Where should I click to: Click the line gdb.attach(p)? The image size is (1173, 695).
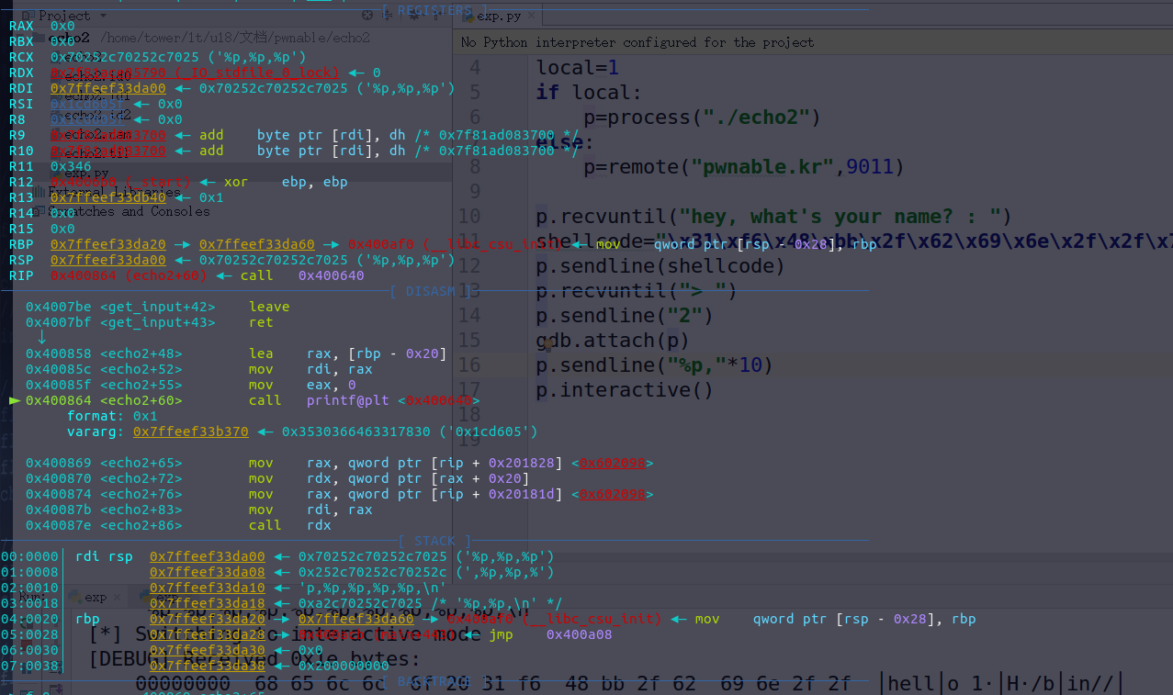pyautogui.click(x=613, y=341)
